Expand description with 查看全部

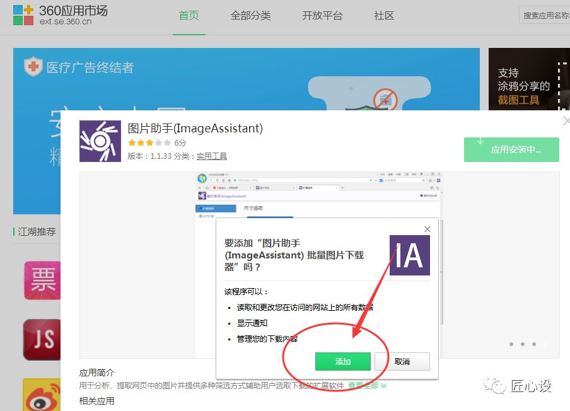pyautogui.click(x=367, y=385)
